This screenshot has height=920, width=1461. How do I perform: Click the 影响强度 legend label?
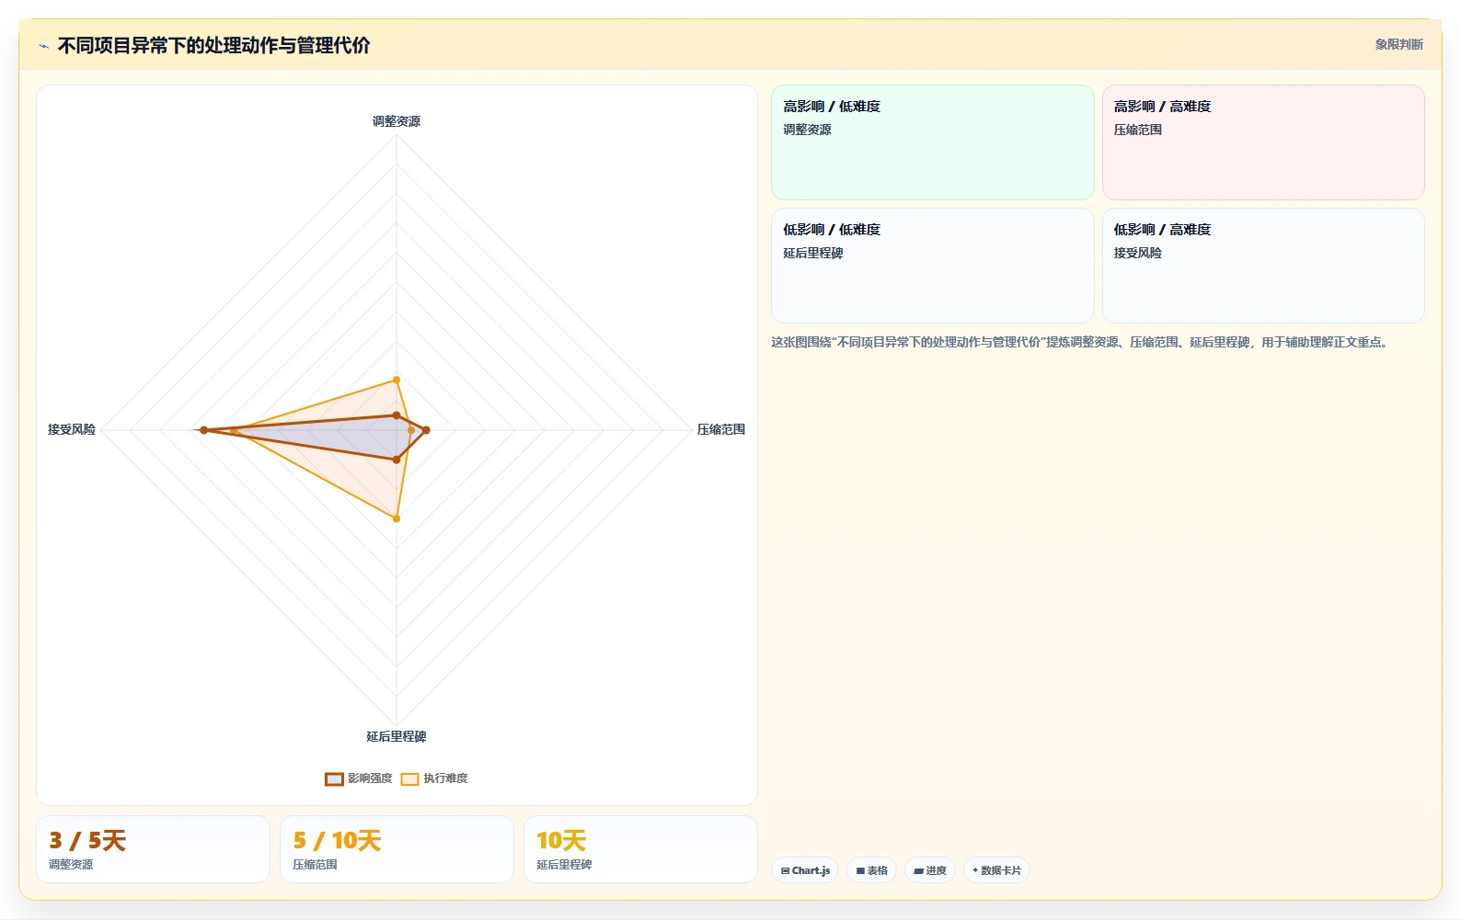point(370,778)
